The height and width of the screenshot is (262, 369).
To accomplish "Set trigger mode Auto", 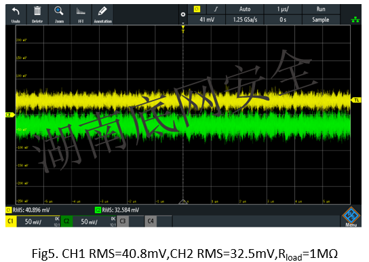I will click(x=244, y=10).
